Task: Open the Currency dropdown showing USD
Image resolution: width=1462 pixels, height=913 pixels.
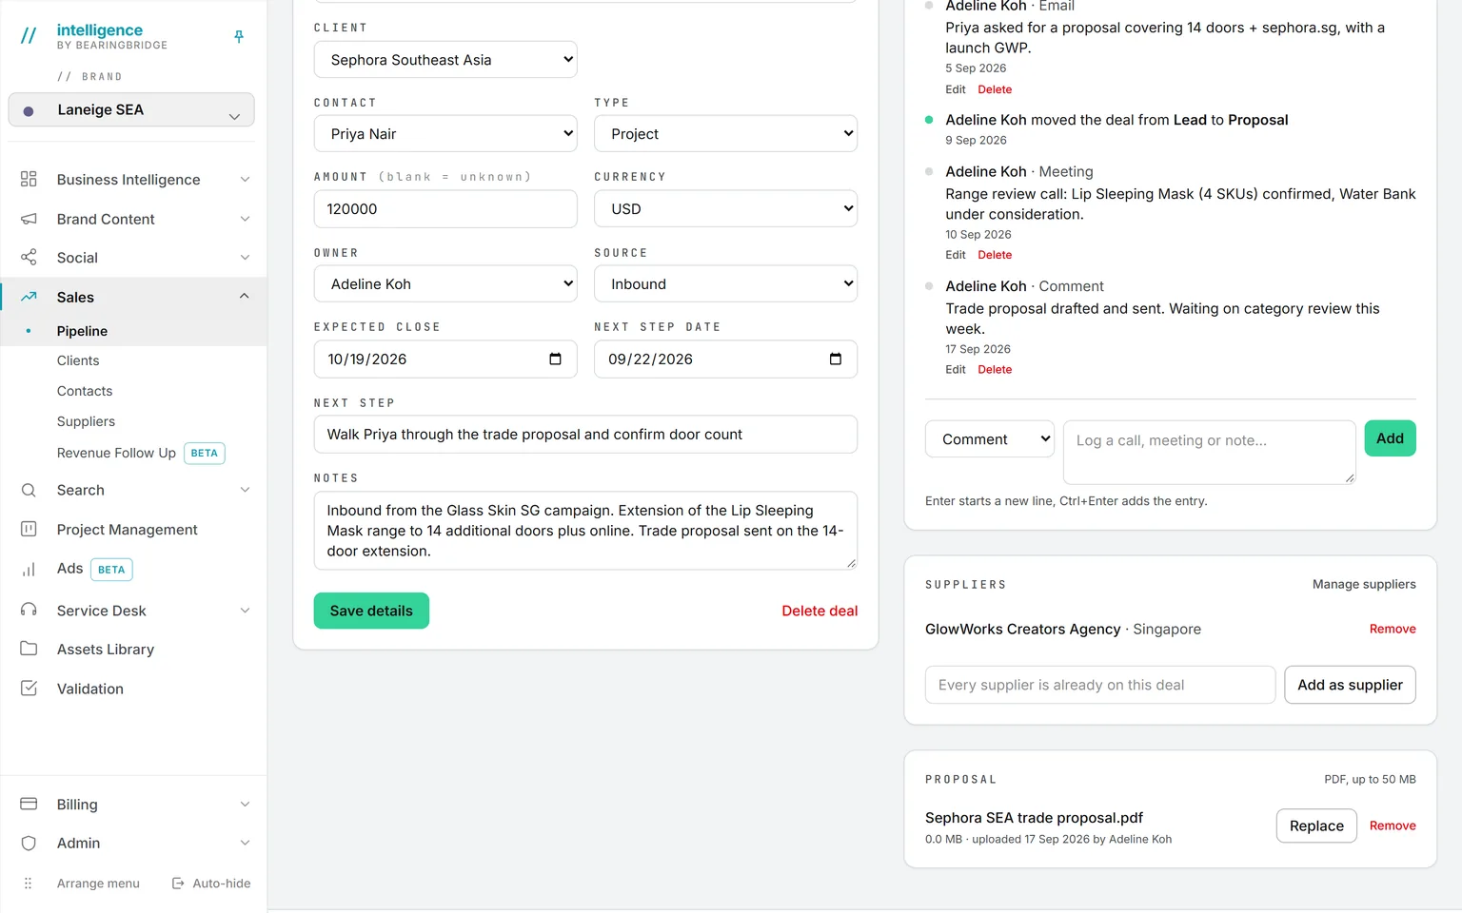Action: click(x=725, y=208)
